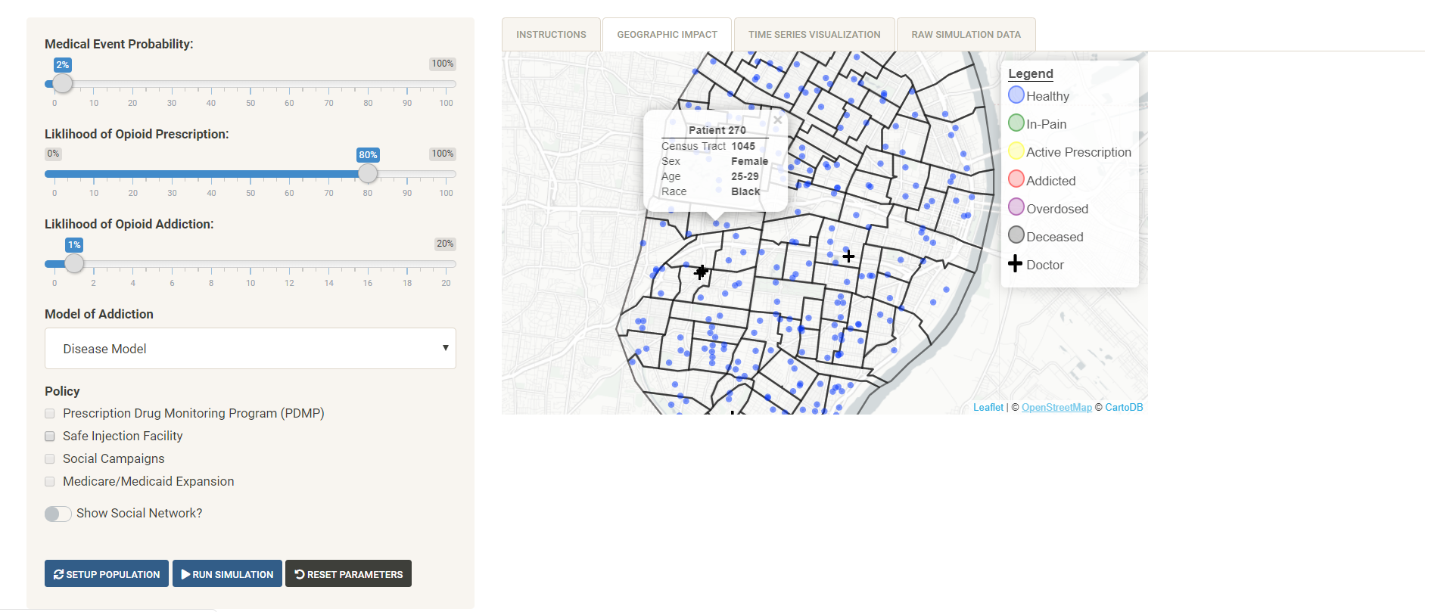Tick the Social Campaigns checkbox
The width and height of the screenshot is (1450, 612).
tap(50, 459)
